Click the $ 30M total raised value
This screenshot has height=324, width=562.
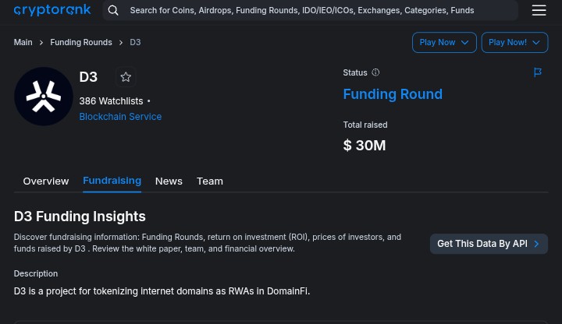coord(365,145)
